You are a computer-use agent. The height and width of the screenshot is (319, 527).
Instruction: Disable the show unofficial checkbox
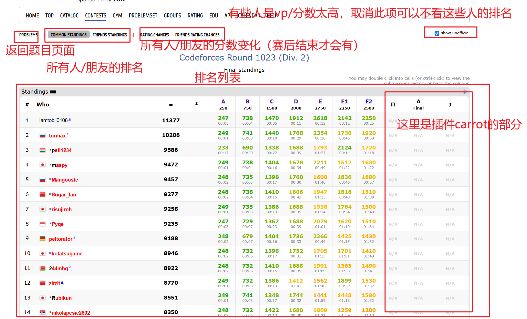point(437,33)
